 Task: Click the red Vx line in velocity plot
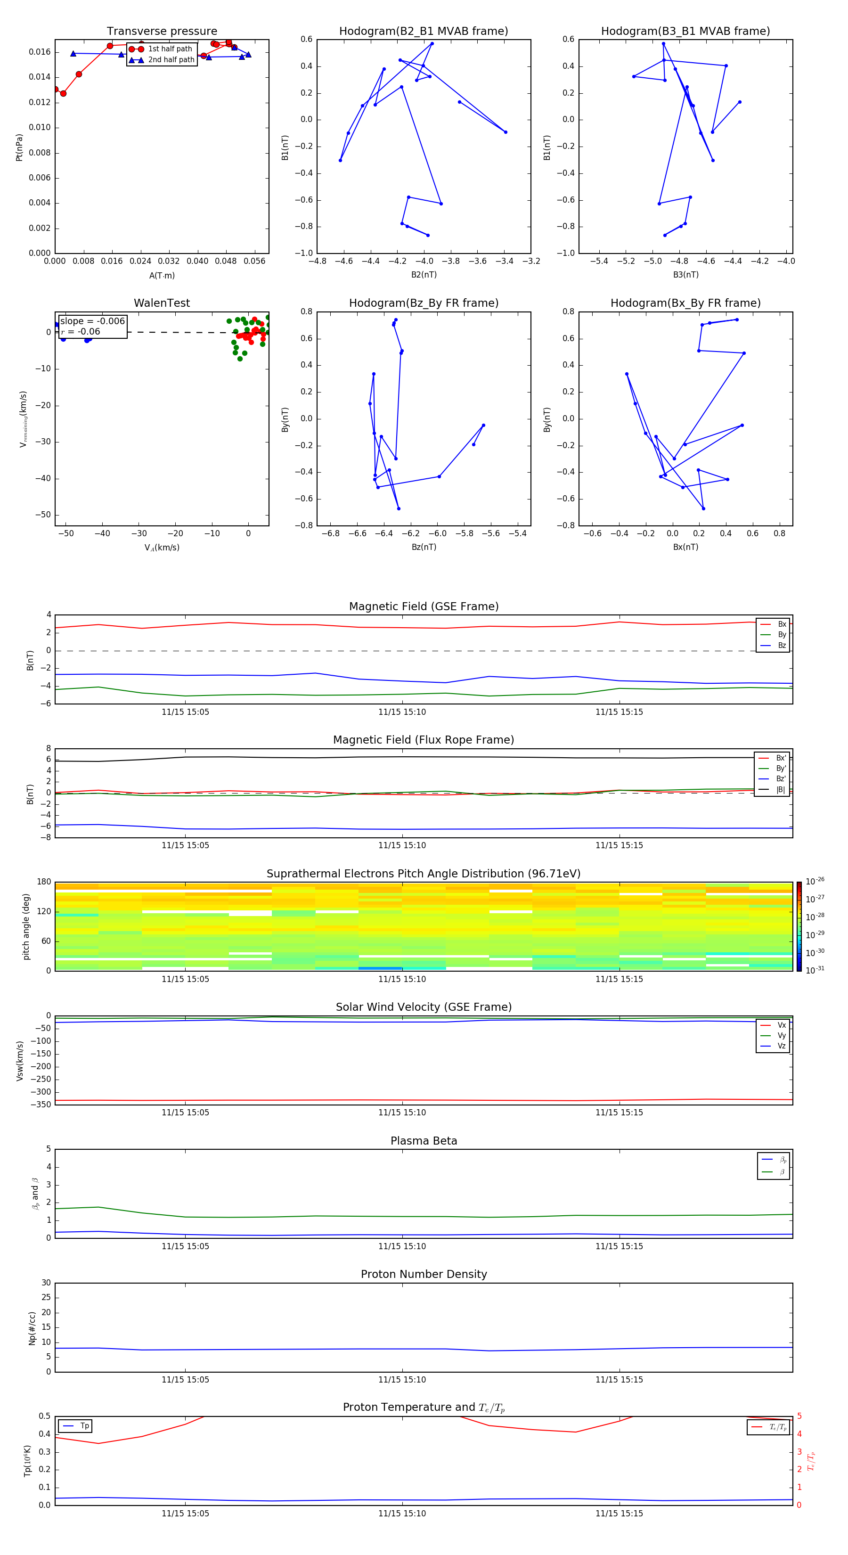tap(424, 1100)
